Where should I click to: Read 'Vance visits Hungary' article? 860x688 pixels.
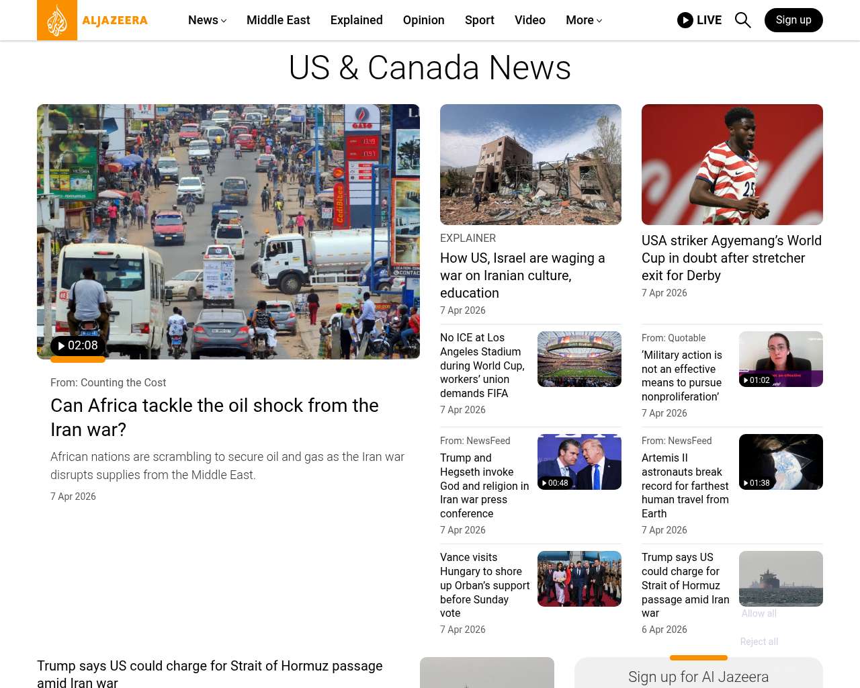point(485,585)
